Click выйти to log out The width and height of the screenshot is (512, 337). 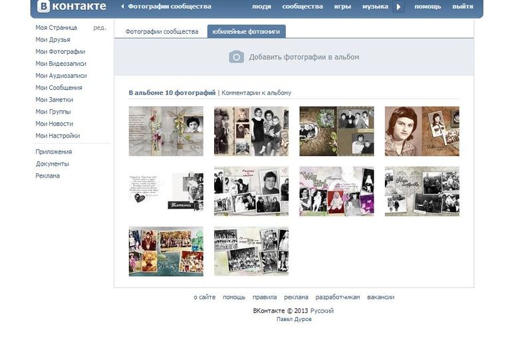tap(463, 7)
